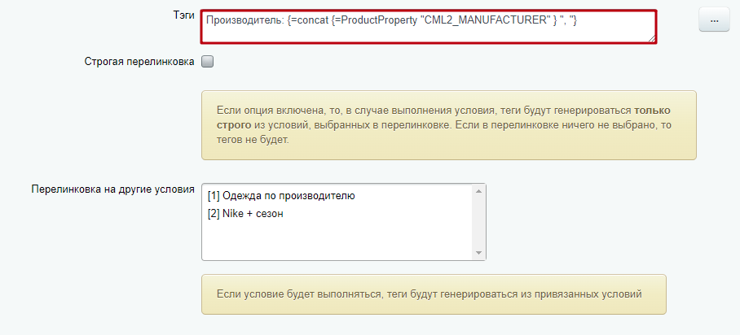Click the list scrollbar up arrow
Screen dimensions: 740x335
pyautogui.click(x=478, y=191)
